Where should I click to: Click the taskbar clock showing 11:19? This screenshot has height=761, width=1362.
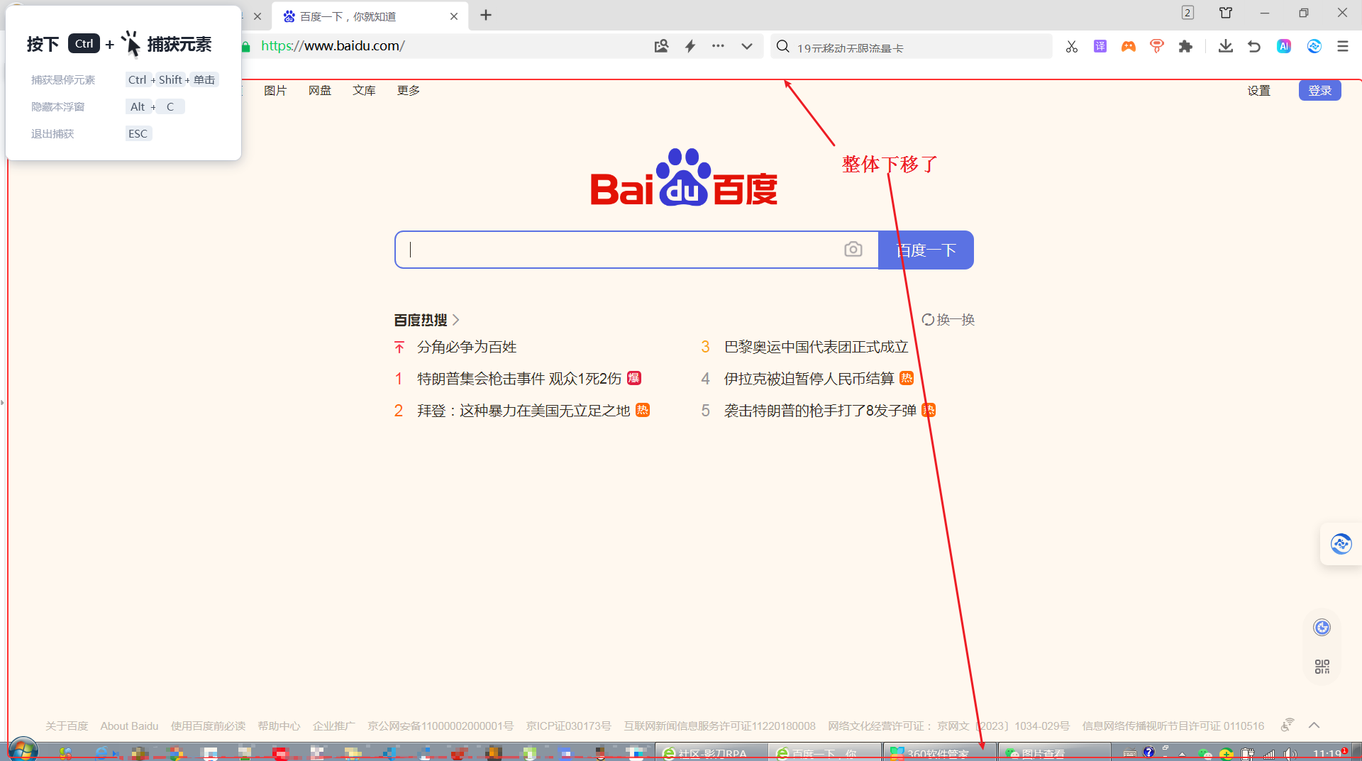point(1327,753)
